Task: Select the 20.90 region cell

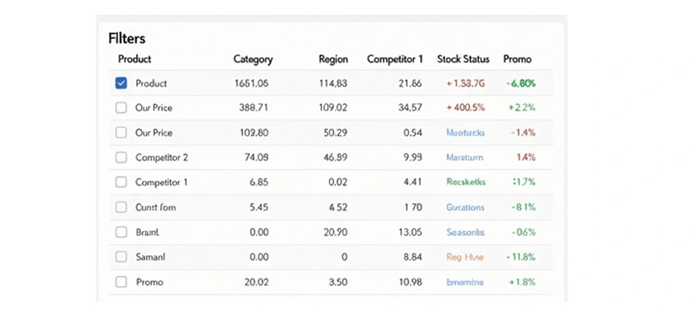Action: pyautogui.click(x=336, y=232)
